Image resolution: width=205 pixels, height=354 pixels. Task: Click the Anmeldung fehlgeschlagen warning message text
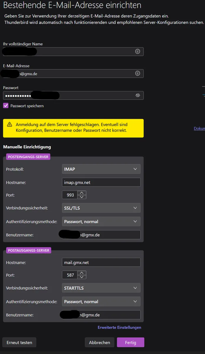72,127
